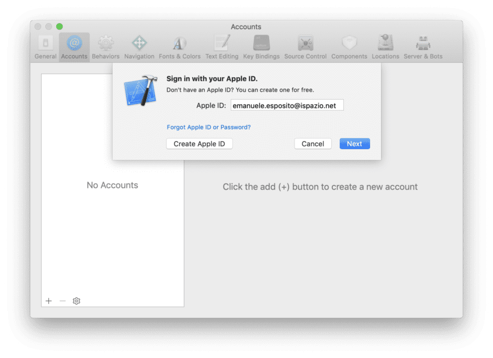
Task: Click the "Sign in with your Apple ID." heading
Action: click(x=212, y=79)
